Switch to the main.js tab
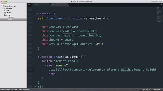163x91 pixels. click(36, 5)
